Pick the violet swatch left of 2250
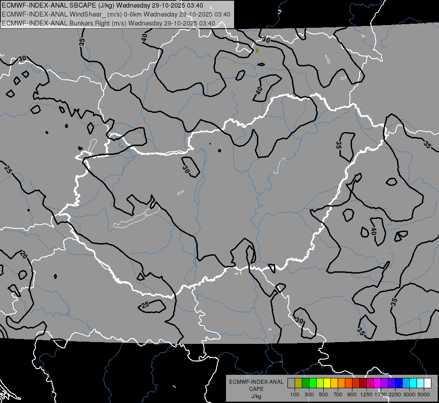439x403 pixels. 392,383
